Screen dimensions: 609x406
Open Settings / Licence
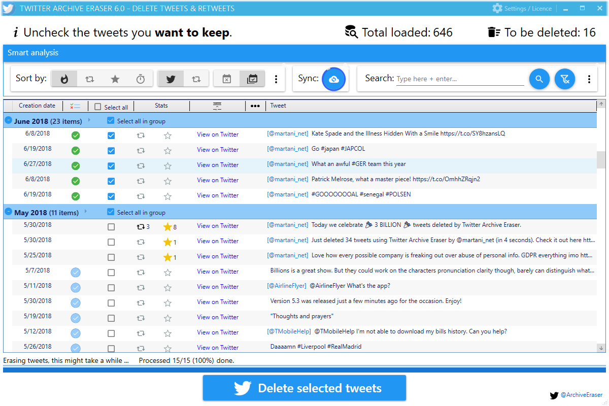click(522, 8)
